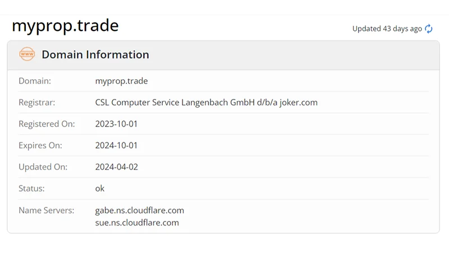Click the refresh icon beside Updated text
This screenshot has height=253, width=449.
tap(429, 29)
